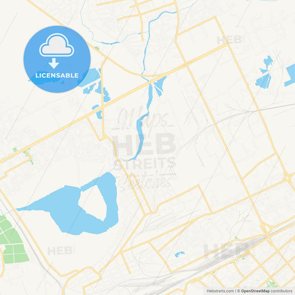This screenshot has height=295, width=295.
Task: Select the blue shape cut off at the right edge
Action: [290, 75]
